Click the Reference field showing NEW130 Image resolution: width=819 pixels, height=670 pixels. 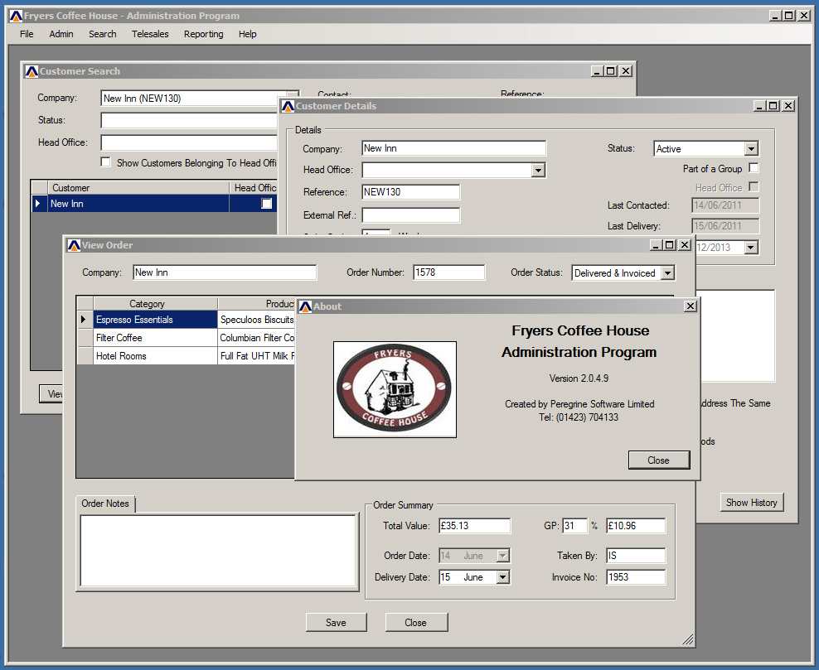411,192
